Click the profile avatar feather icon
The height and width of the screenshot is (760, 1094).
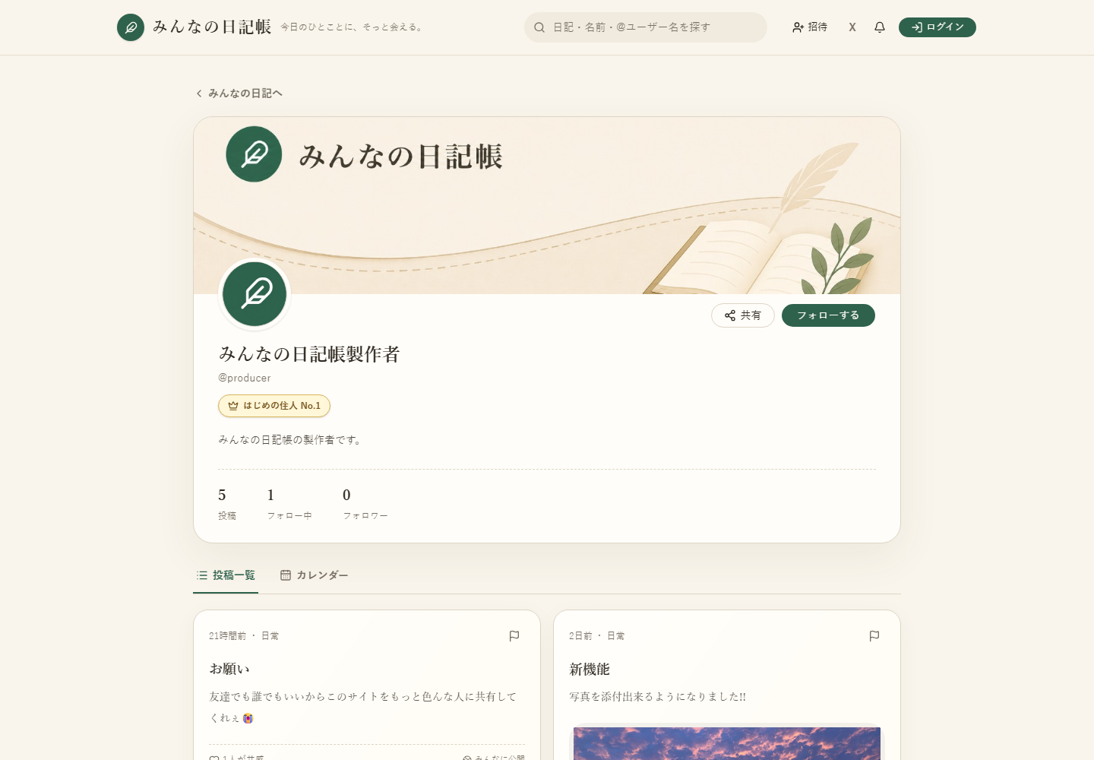coord(255,294)
